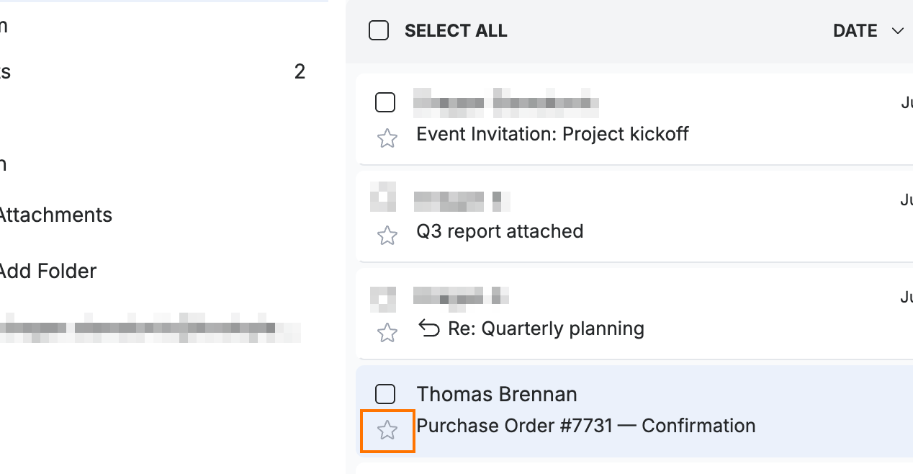This screenshot has width=913, height=474.
Task: Star the Purchase Order #7731 email
Action: coord(387,431)
